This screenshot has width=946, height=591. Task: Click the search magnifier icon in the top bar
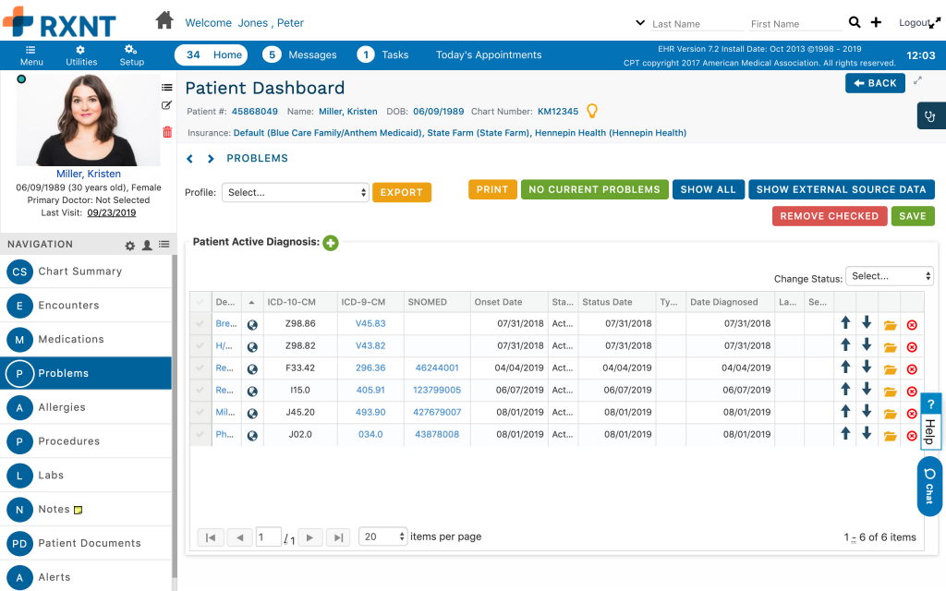pos(854,21)
